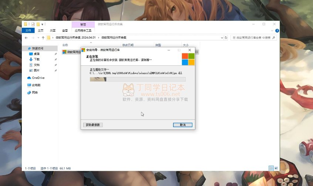Click the 获取最新版 button

point(93,125)
